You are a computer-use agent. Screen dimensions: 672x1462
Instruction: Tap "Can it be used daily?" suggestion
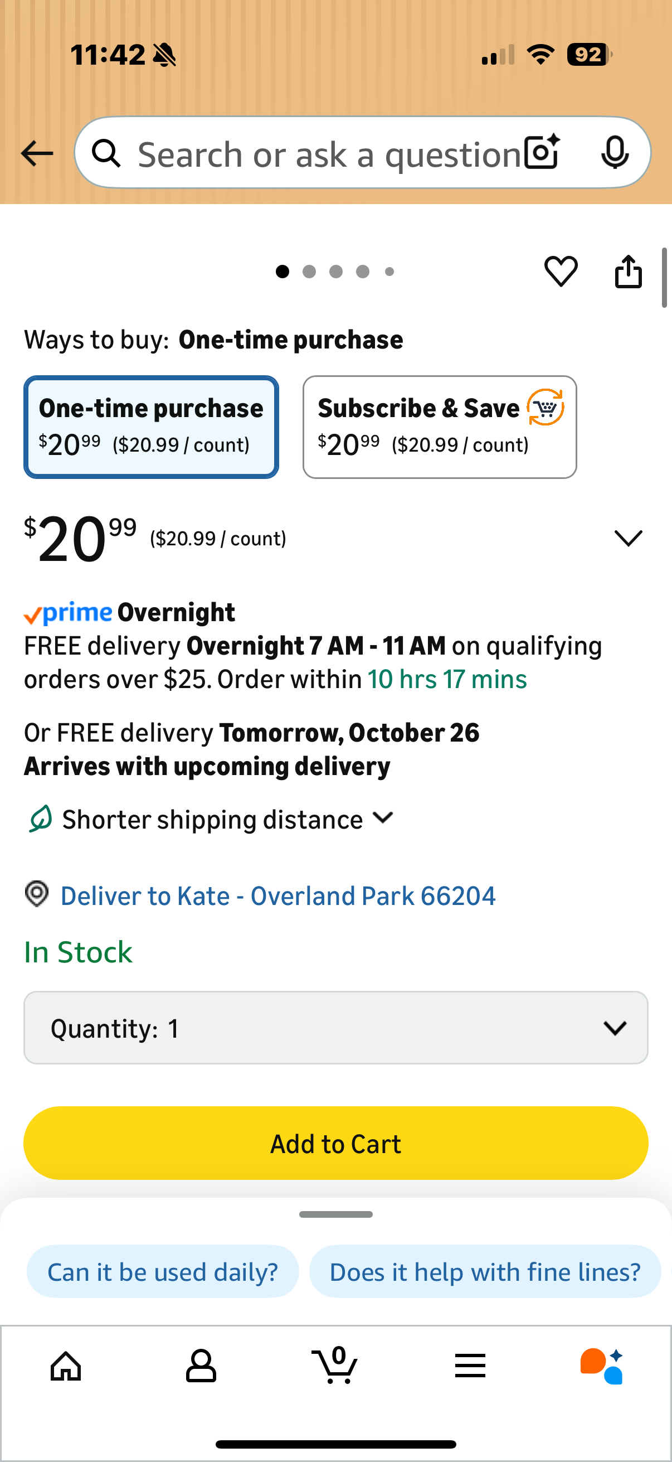(163, 1272)
